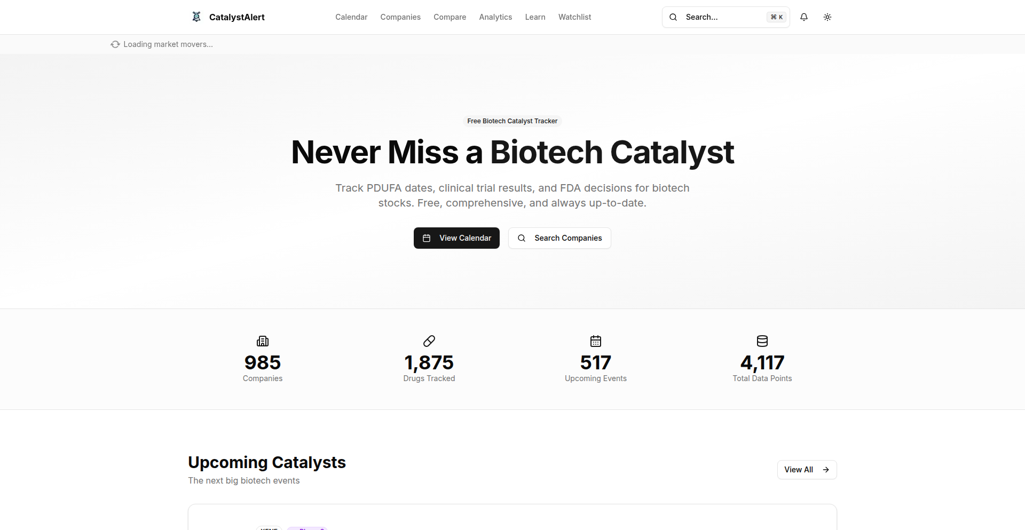
Task: Toggle light/dark mode with the sun icon
Action: pos(827,17)
